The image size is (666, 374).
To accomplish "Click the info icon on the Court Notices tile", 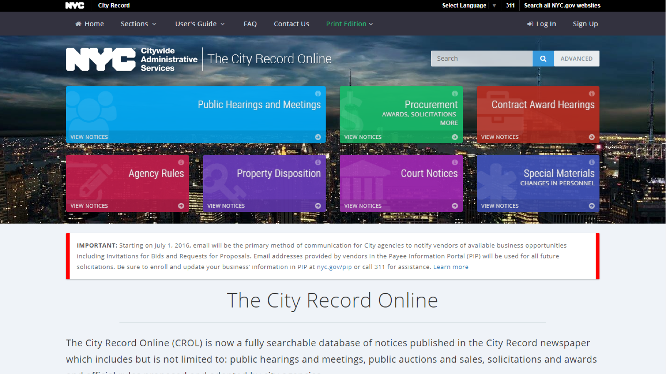I will [454, 162].
